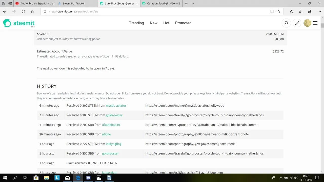
Task: Click the 3jpoxe-reeds memo URL
Action: coord(190,144)
